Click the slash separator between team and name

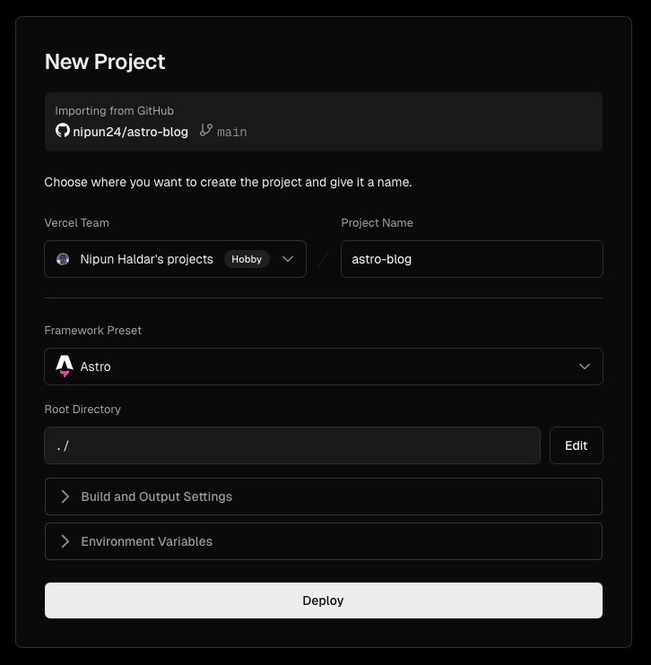[324, 259]
